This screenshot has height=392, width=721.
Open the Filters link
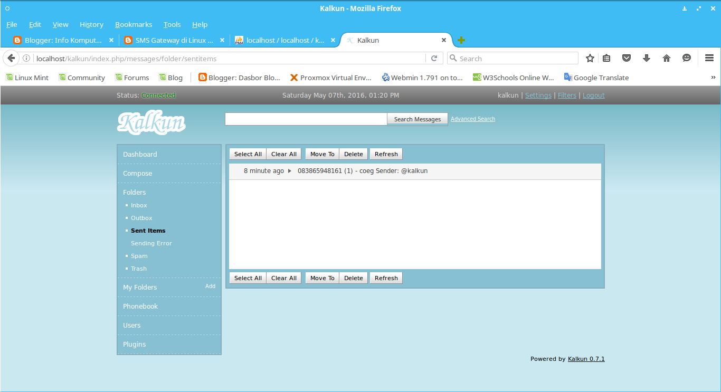point(567,95)
